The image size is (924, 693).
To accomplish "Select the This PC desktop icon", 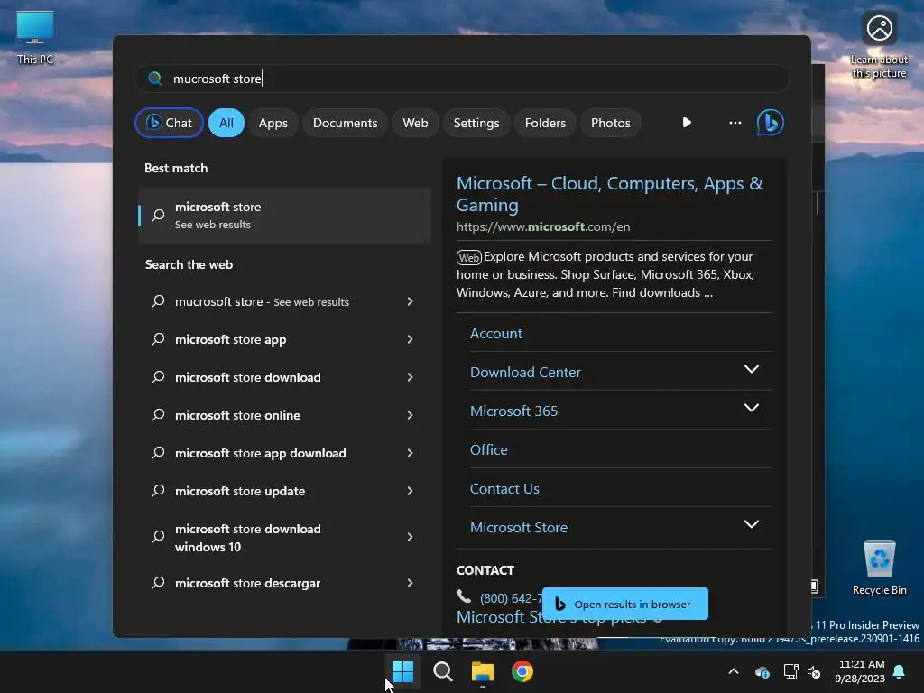I will click(x=35, y=37).
